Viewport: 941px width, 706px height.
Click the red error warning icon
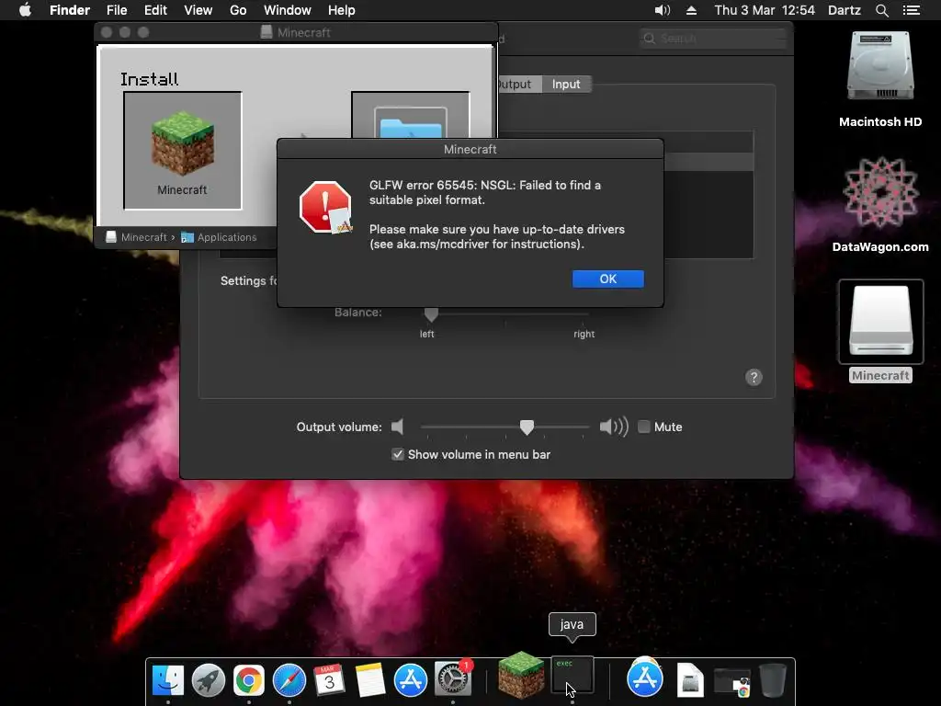click(x=325, y=207)
